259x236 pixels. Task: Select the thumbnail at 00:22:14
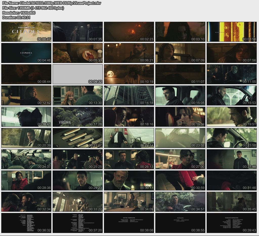[129, 138]
